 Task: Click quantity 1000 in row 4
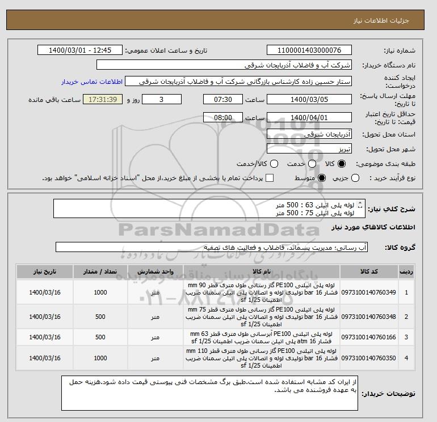100,358
